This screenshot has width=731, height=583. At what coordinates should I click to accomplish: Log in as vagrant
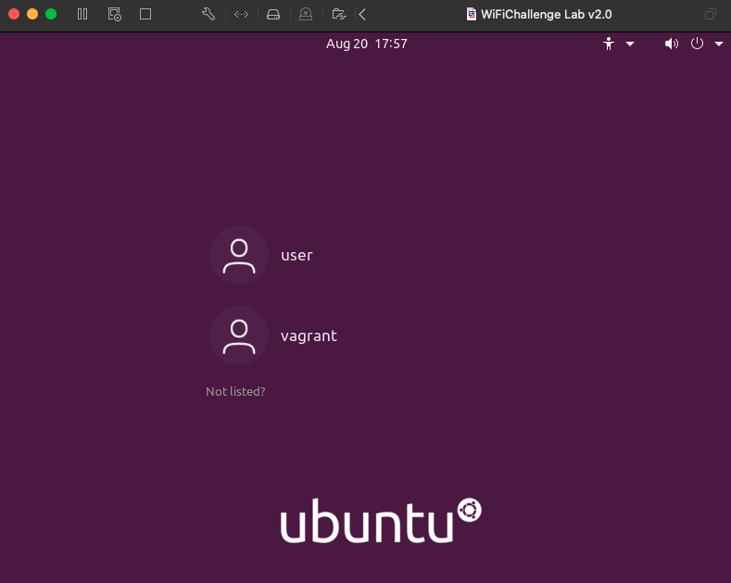coord(309,336)
